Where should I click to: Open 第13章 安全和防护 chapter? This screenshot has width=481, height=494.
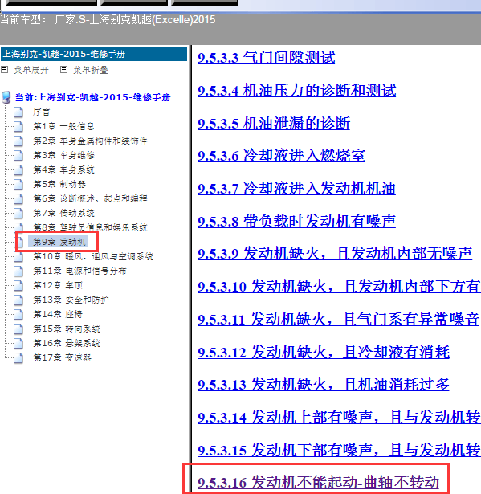(71, 300)
